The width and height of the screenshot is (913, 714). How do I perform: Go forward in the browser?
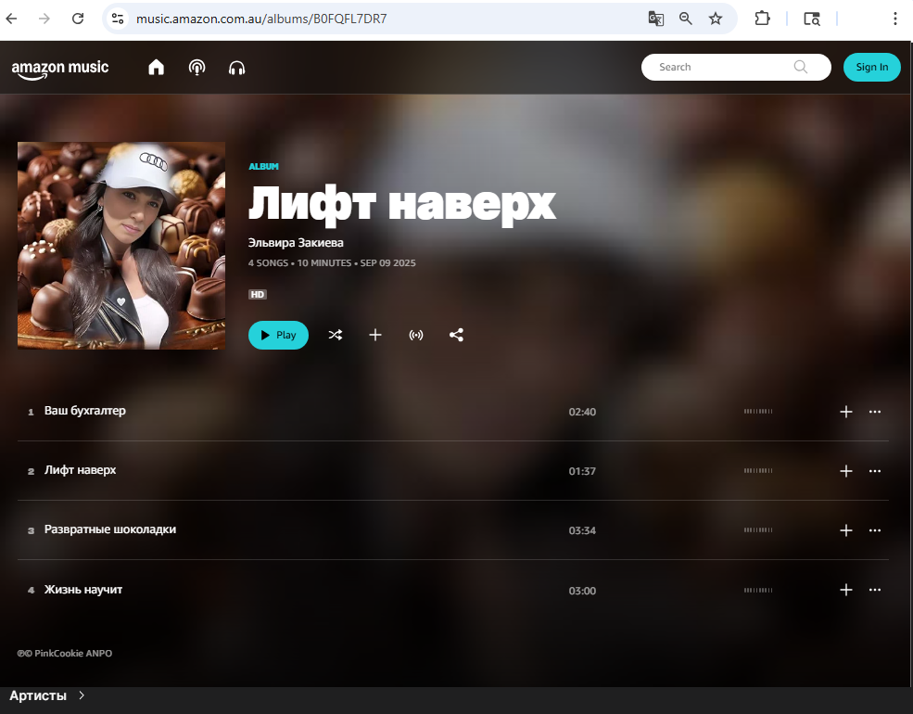44,19
